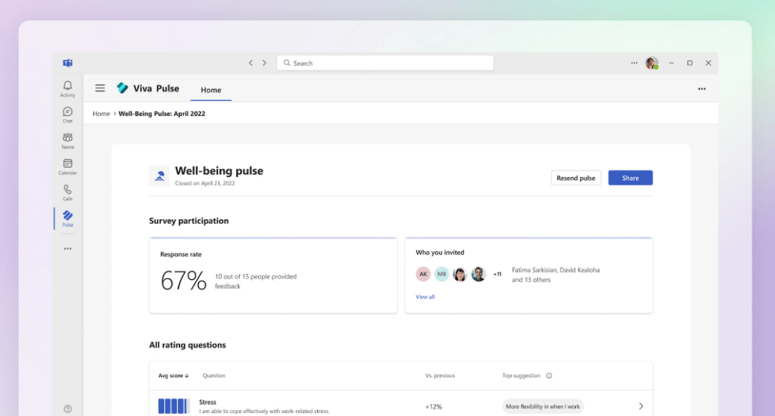Click the Top suggestion column header
This screenshot has width=775, height=416.
(x=521, y=375)
